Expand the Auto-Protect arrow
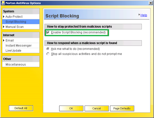154x118 pixels. pos(4,16)
